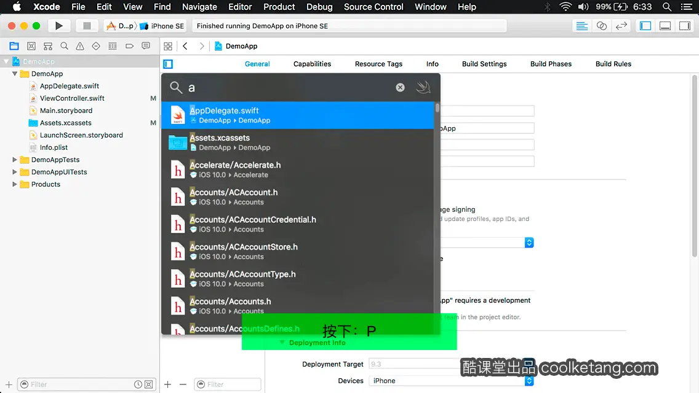This screenshot has height=393, width=699.
Task: Collapse the DemoApp group folder
Action: [15, 74]
